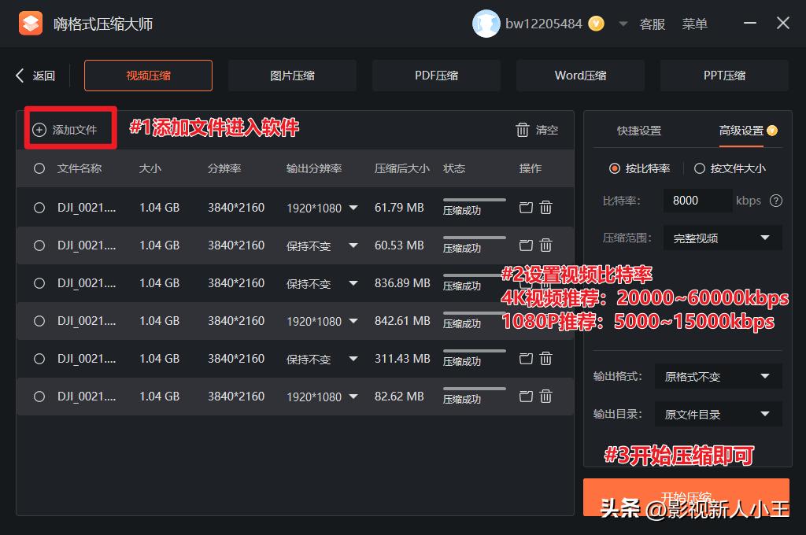Click the kbps unit label
This screenshot has width=806, height=535.
(x=749, y=201)
